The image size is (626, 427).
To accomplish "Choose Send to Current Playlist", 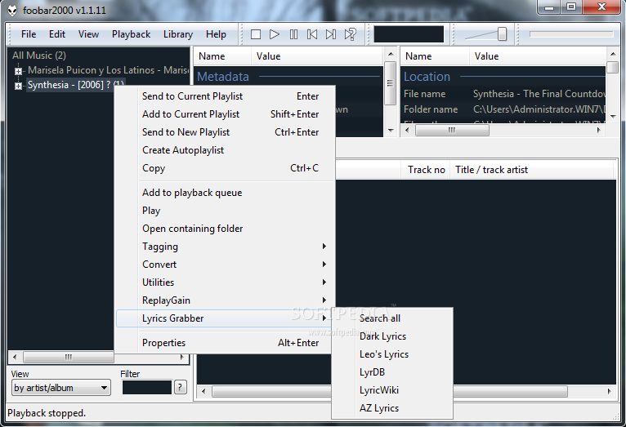I will 226,96.
